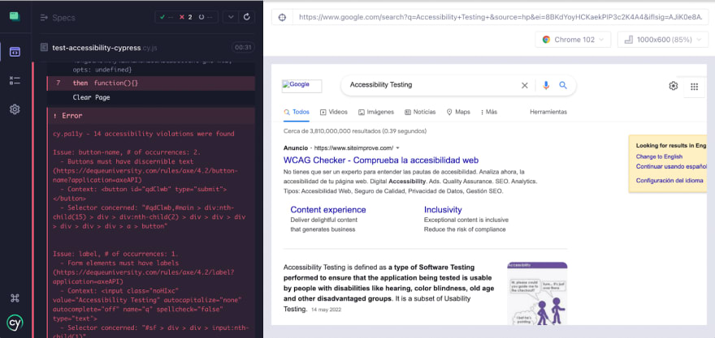Open the Inclusivity sitelink
The height and width of the screenshot is (338, 715).
pyautogui.click(x=443, y=210)
